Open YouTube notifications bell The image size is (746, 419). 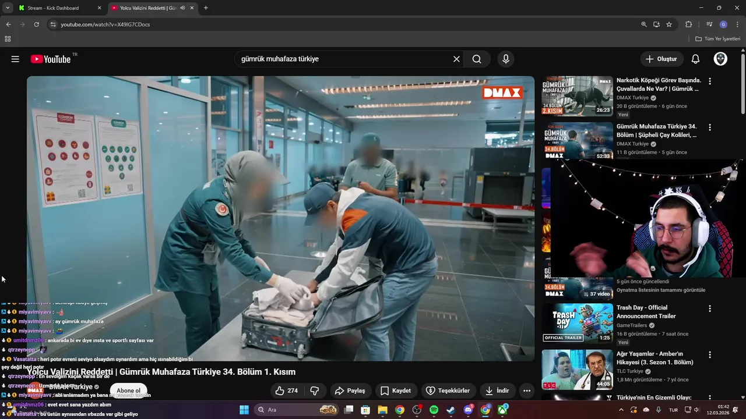tap(695, 59)
